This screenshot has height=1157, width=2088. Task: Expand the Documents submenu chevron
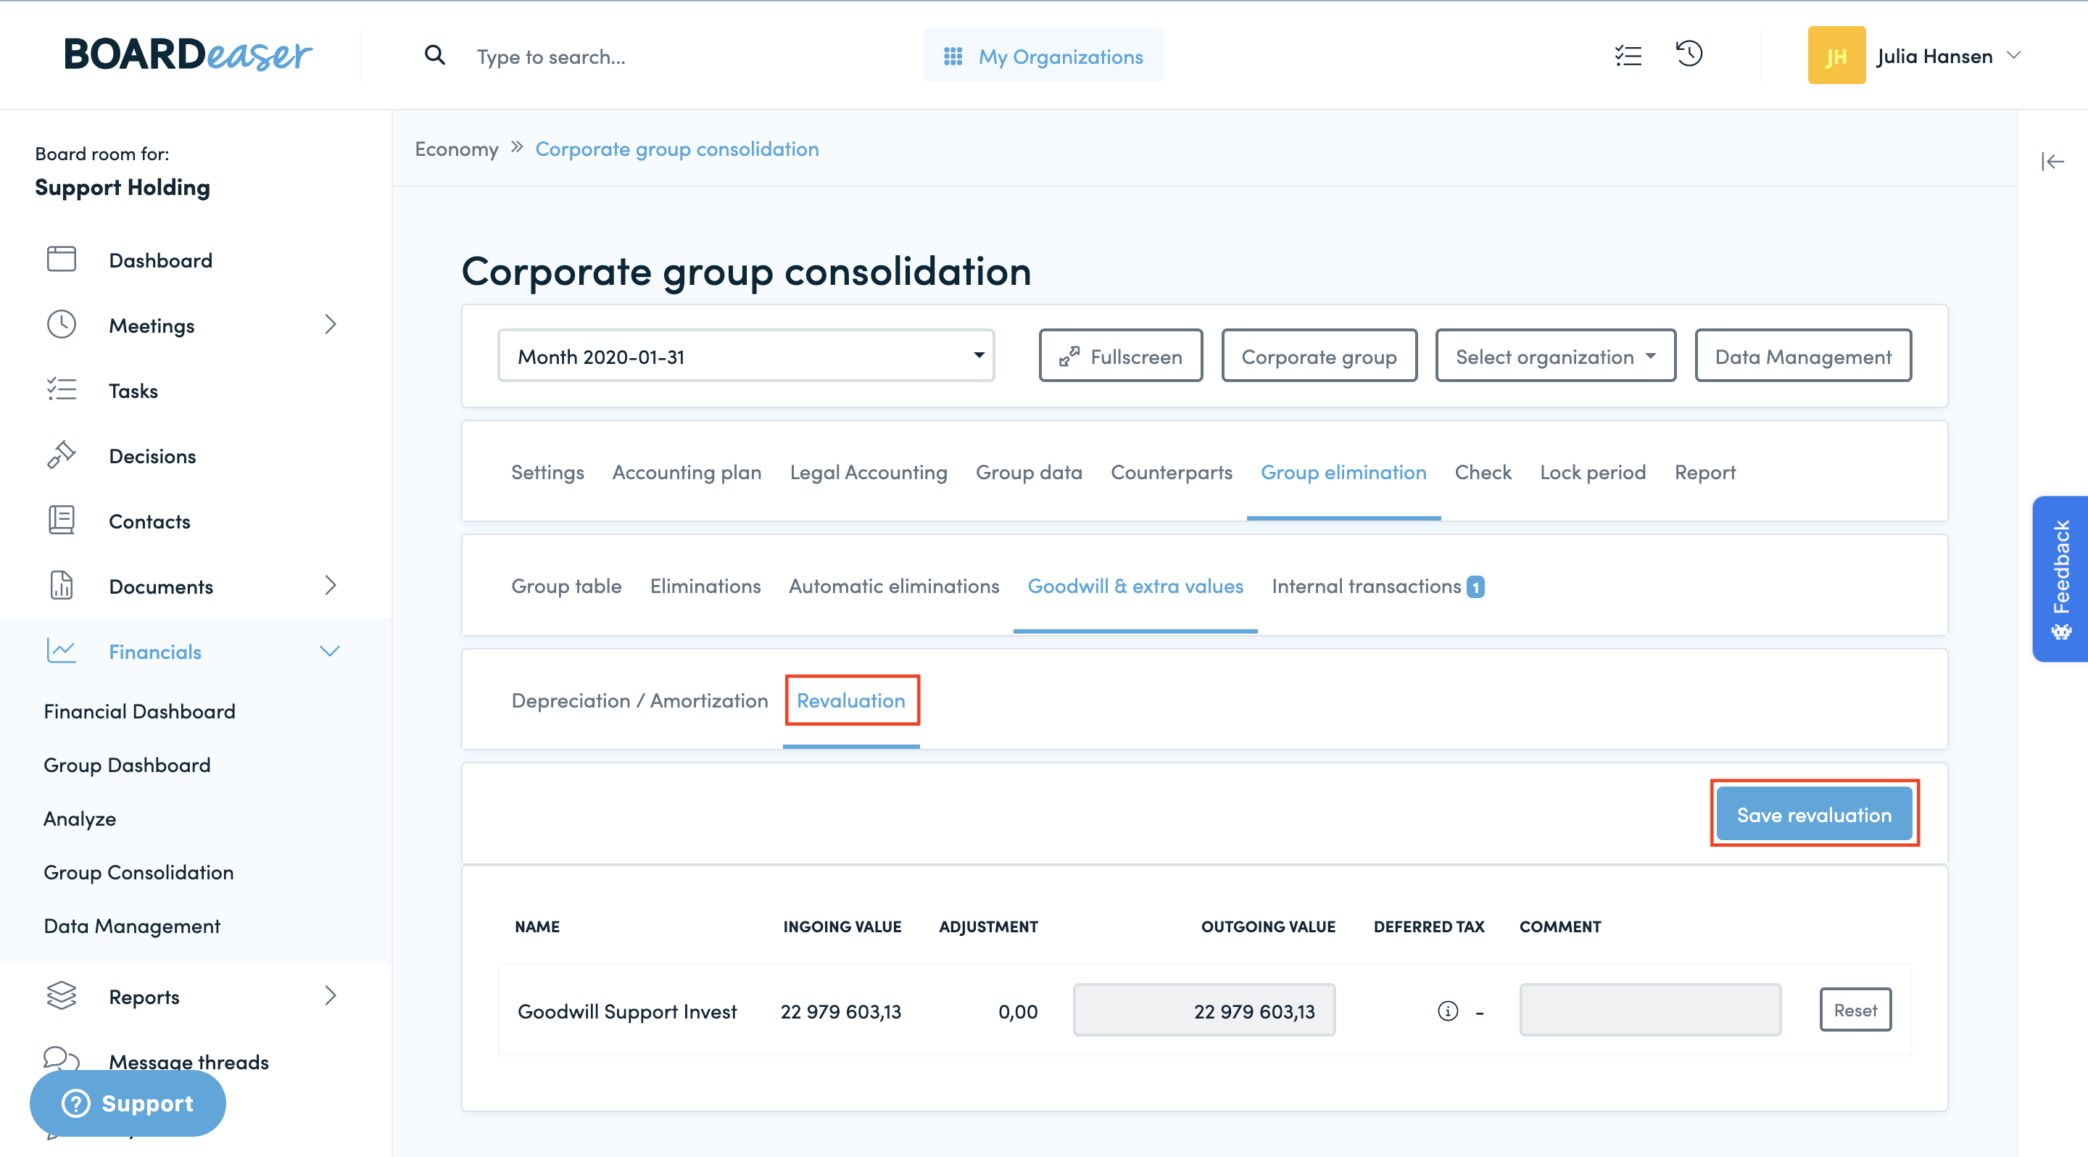330,585
